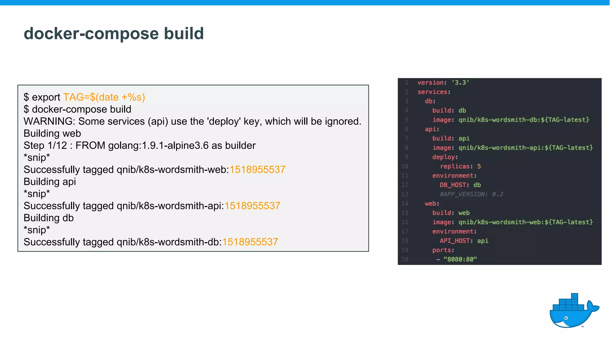Viewport: 610px width, 343px height.
Task: Click the 'web:' service key
Action: 432,203
